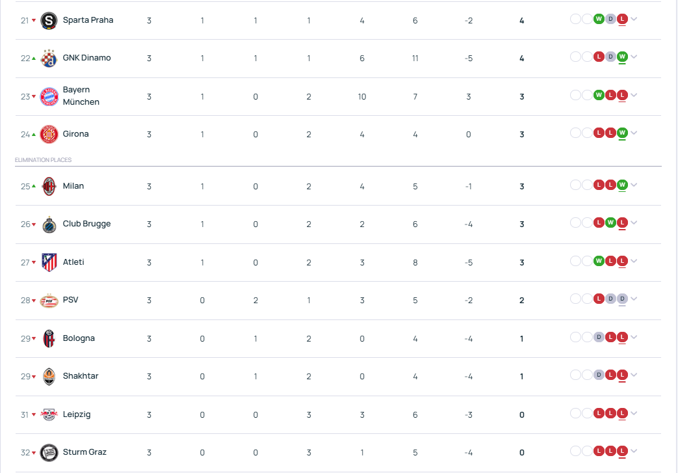This screenshot has height=473, width=678.
Task: Click the Sturm Graz club crest
Action: tap(49, 453)
